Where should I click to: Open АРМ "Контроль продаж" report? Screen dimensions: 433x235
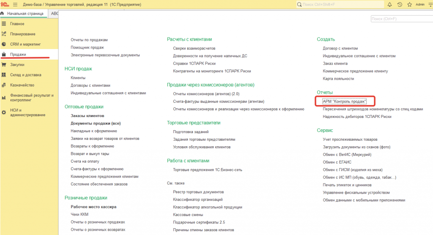(x=344, y=101)
